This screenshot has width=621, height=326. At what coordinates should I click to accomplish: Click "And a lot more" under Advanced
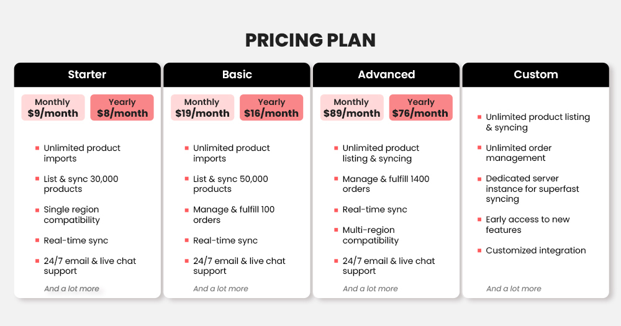pyautogui.click(x=370, y=289)
